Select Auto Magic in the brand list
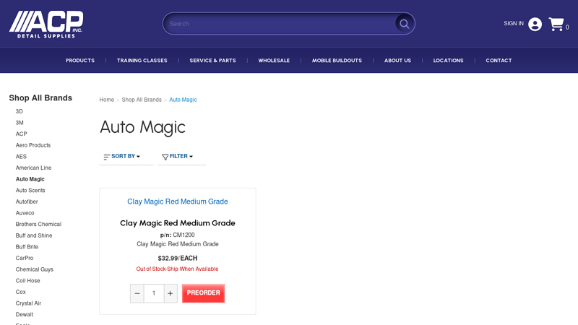This screenshot has width=578, height=325. point(30,179)
